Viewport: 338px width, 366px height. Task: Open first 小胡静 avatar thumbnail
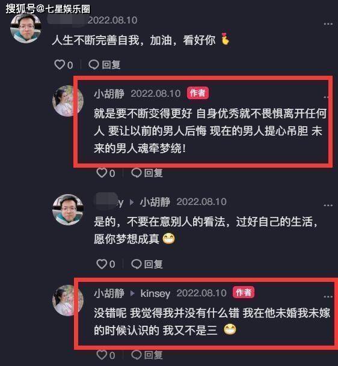click(68, 101)
